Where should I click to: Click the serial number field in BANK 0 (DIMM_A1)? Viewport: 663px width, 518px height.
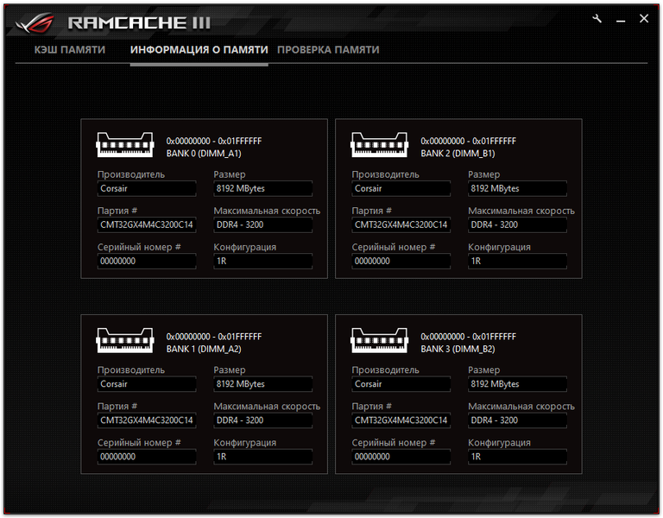[x=147, y=262]
